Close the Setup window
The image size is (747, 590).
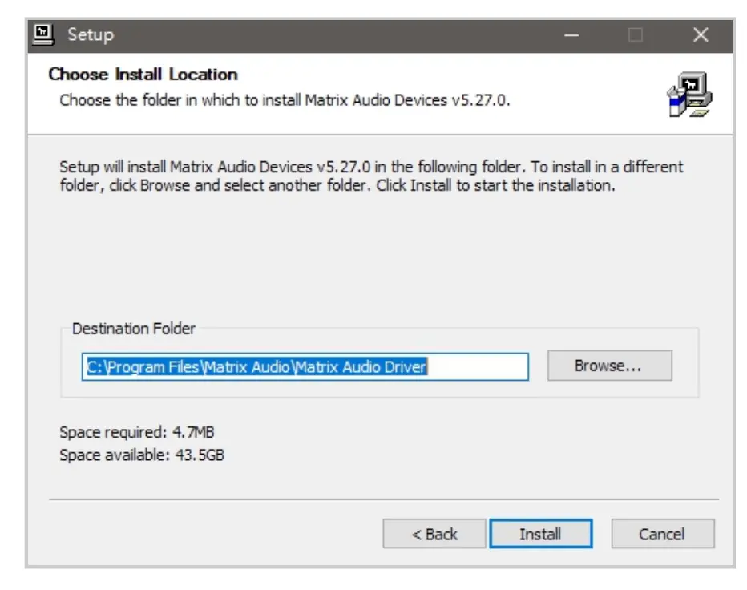click(x=701, y=35)
